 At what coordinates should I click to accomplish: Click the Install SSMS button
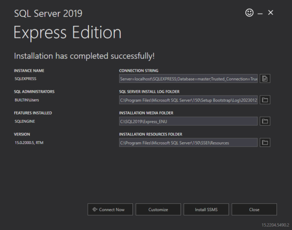pos(206,210)
